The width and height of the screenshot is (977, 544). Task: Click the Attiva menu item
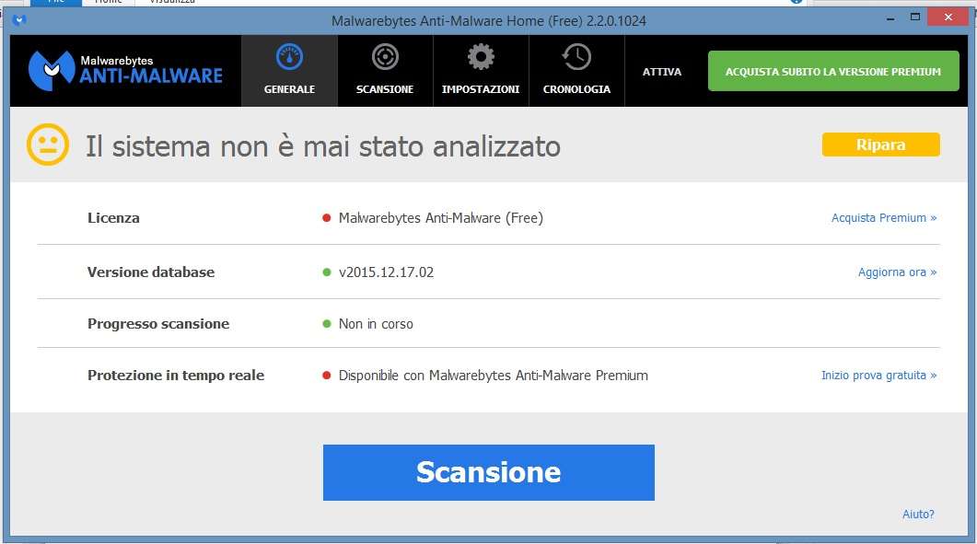tap(662, 72)
